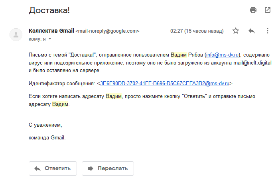Open the info@ms-dv.ru email link
This screenshot has height=188, width=276.
[x=222, y=55]
